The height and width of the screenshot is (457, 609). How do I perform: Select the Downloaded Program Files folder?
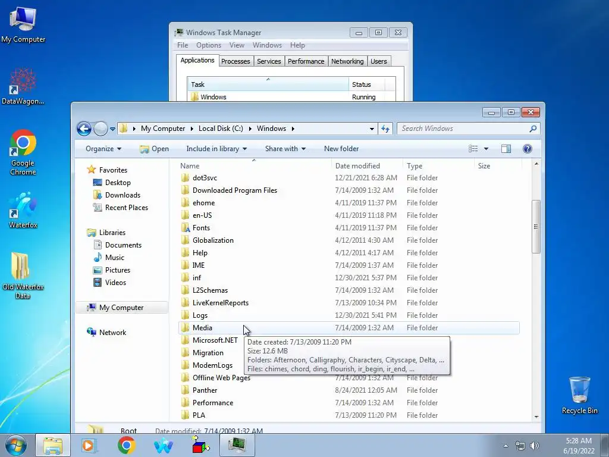(234, 190)
